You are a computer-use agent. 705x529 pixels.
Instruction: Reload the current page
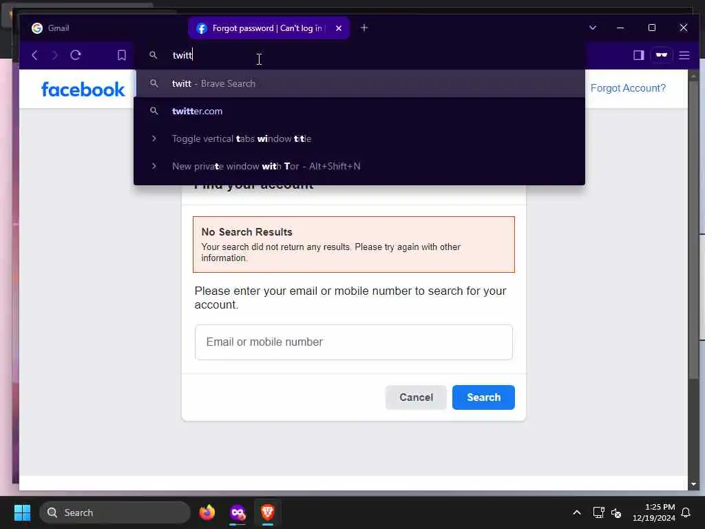click(76, 55)
